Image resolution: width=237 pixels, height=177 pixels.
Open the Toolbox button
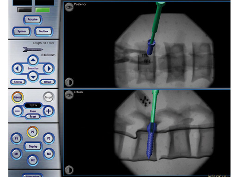point(44,31)
